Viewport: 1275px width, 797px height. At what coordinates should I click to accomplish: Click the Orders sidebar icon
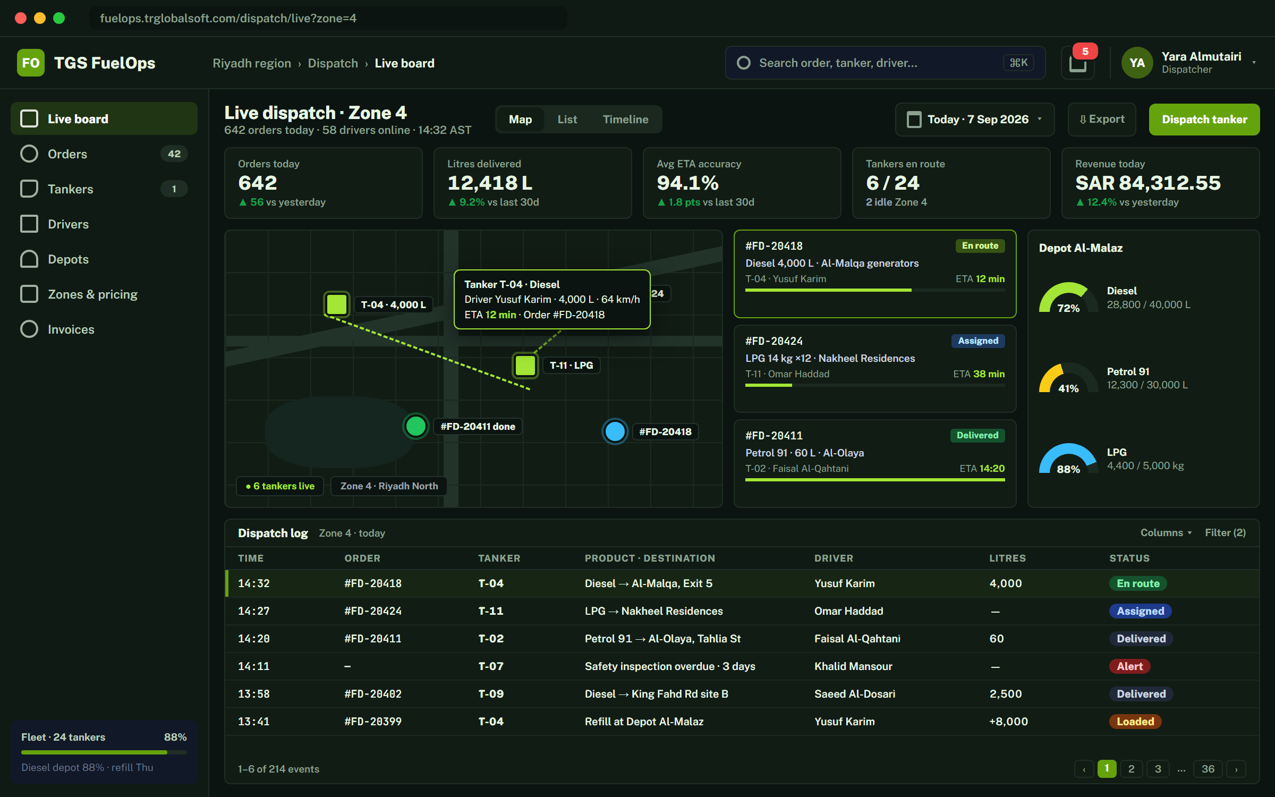click(29, 154)
